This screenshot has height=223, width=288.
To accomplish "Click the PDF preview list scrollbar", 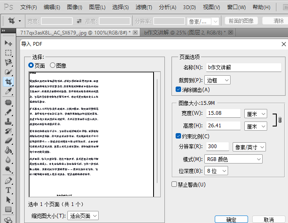I will point(157,131).
